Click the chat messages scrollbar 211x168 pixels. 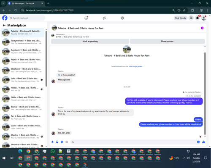[x=205, y=93]
